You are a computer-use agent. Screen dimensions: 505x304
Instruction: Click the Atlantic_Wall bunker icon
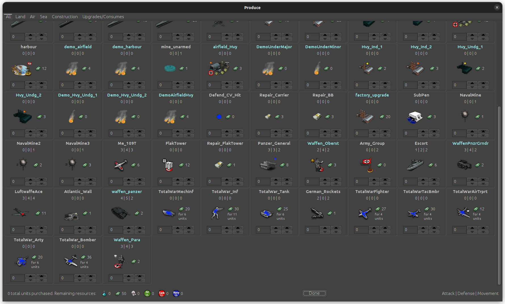click(x=71, y=216)
